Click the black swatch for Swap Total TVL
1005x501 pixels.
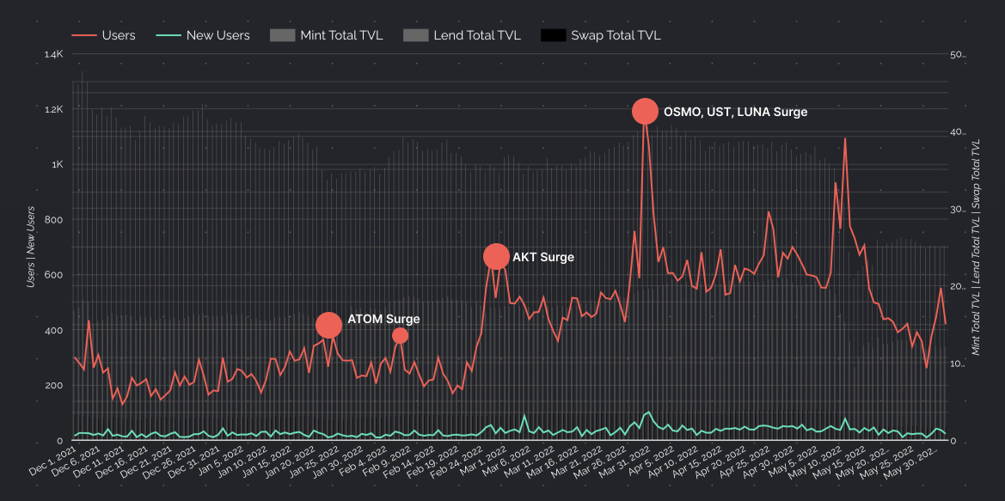tap(553, 35)
